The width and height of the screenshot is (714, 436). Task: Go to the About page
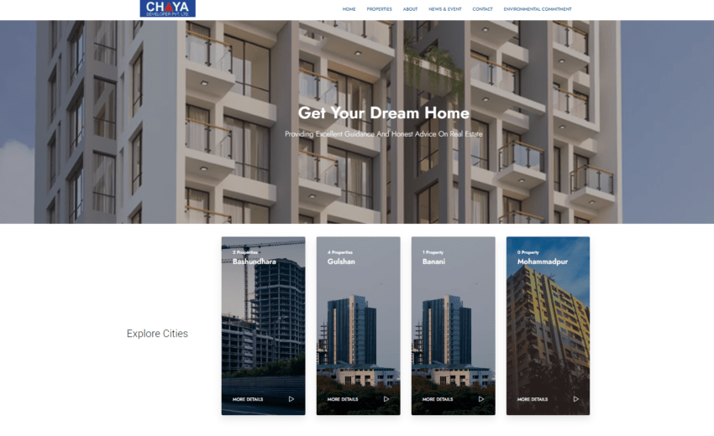click(410, 9)
